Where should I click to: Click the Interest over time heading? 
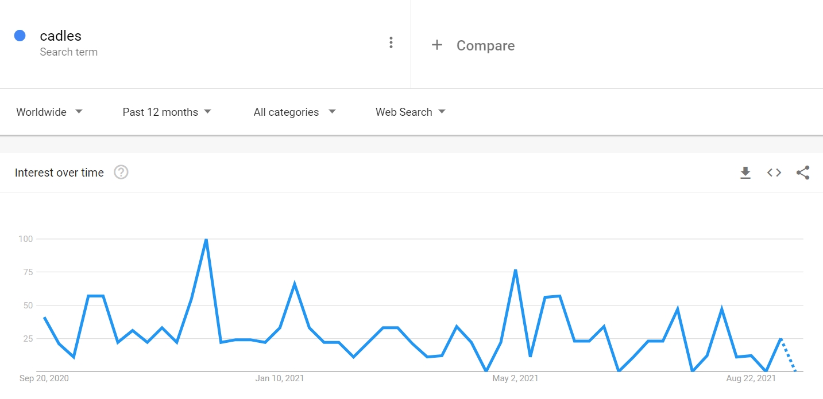pyautogui.click(x=59, y=172)
